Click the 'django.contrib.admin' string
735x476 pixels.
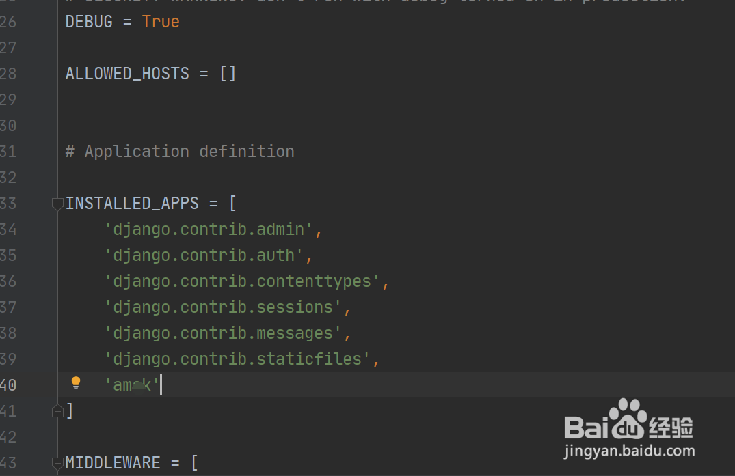209,229
